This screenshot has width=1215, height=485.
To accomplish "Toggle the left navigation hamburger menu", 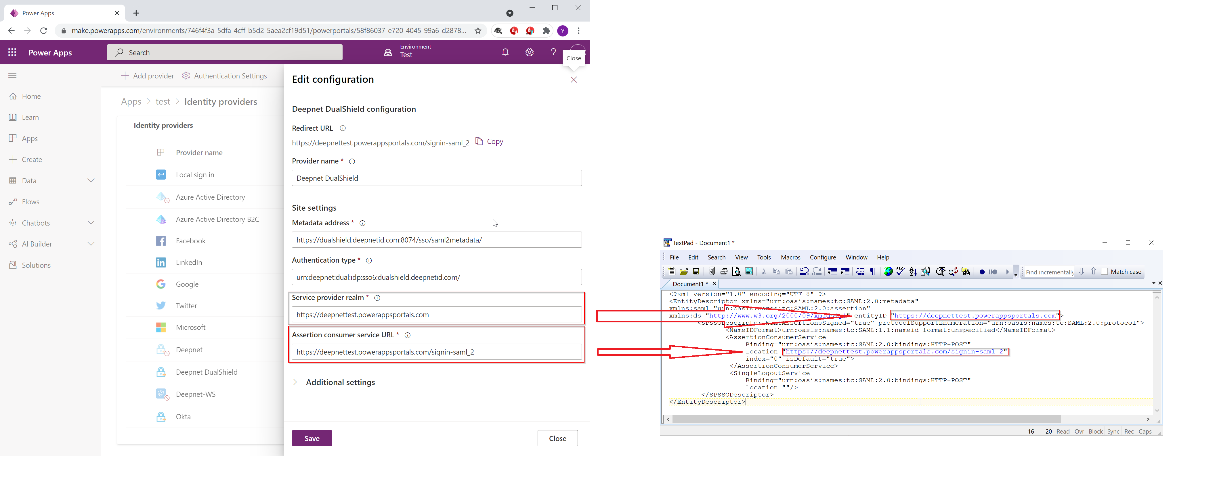I will 13,75.
